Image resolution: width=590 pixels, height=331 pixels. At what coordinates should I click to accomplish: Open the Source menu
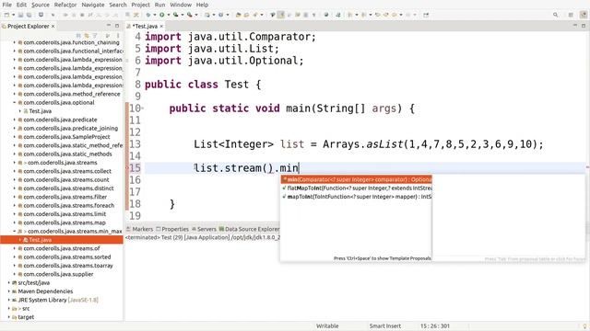41,5
